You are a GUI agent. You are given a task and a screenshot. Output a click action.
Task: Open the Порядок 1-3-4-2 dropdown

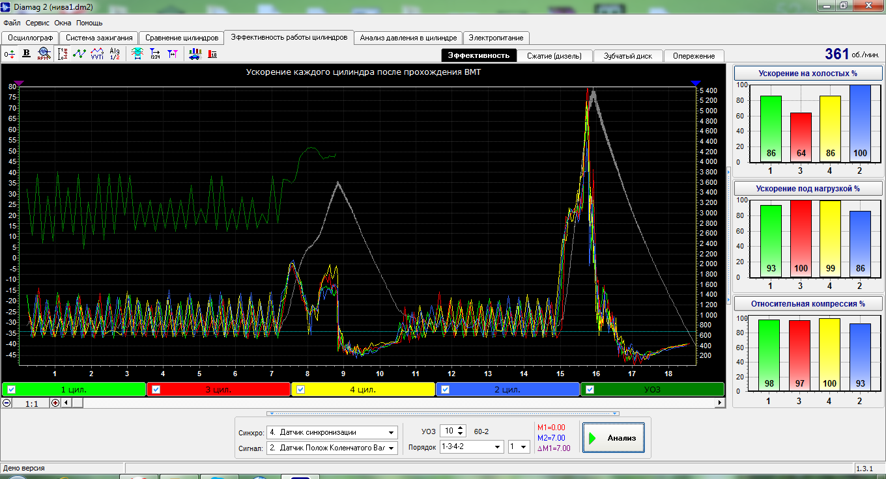pyautogui.click(x=472, y=447)
